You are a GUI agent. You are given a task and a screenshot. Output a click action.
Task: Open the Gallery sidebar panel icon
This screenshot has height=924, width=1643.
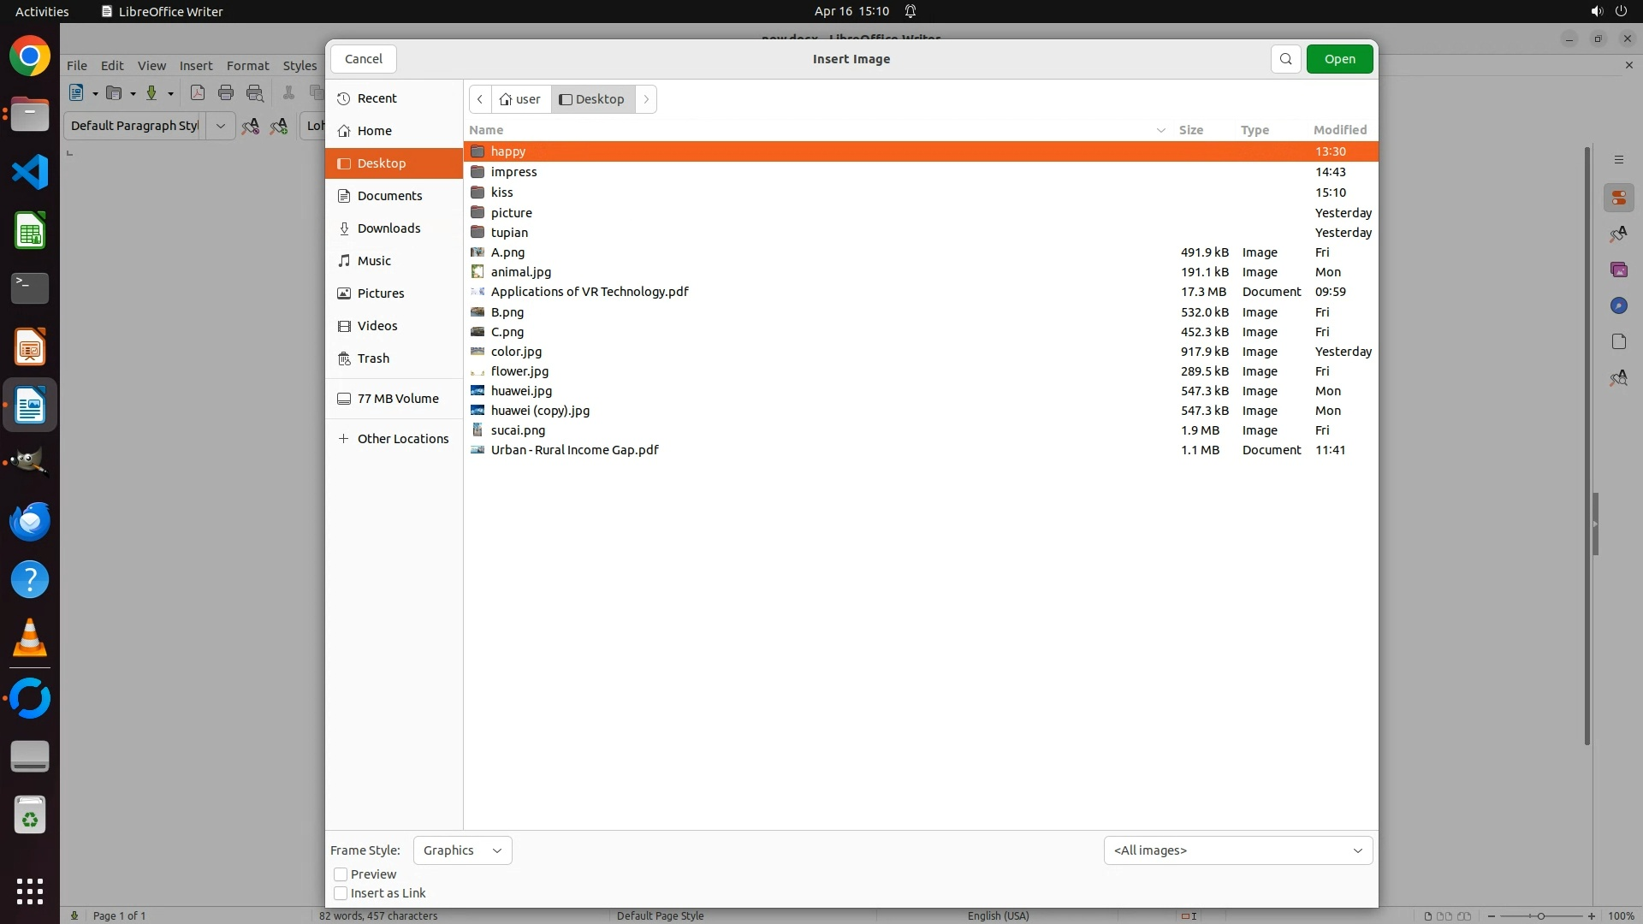pyautogui.click(x=1618, y=269)
